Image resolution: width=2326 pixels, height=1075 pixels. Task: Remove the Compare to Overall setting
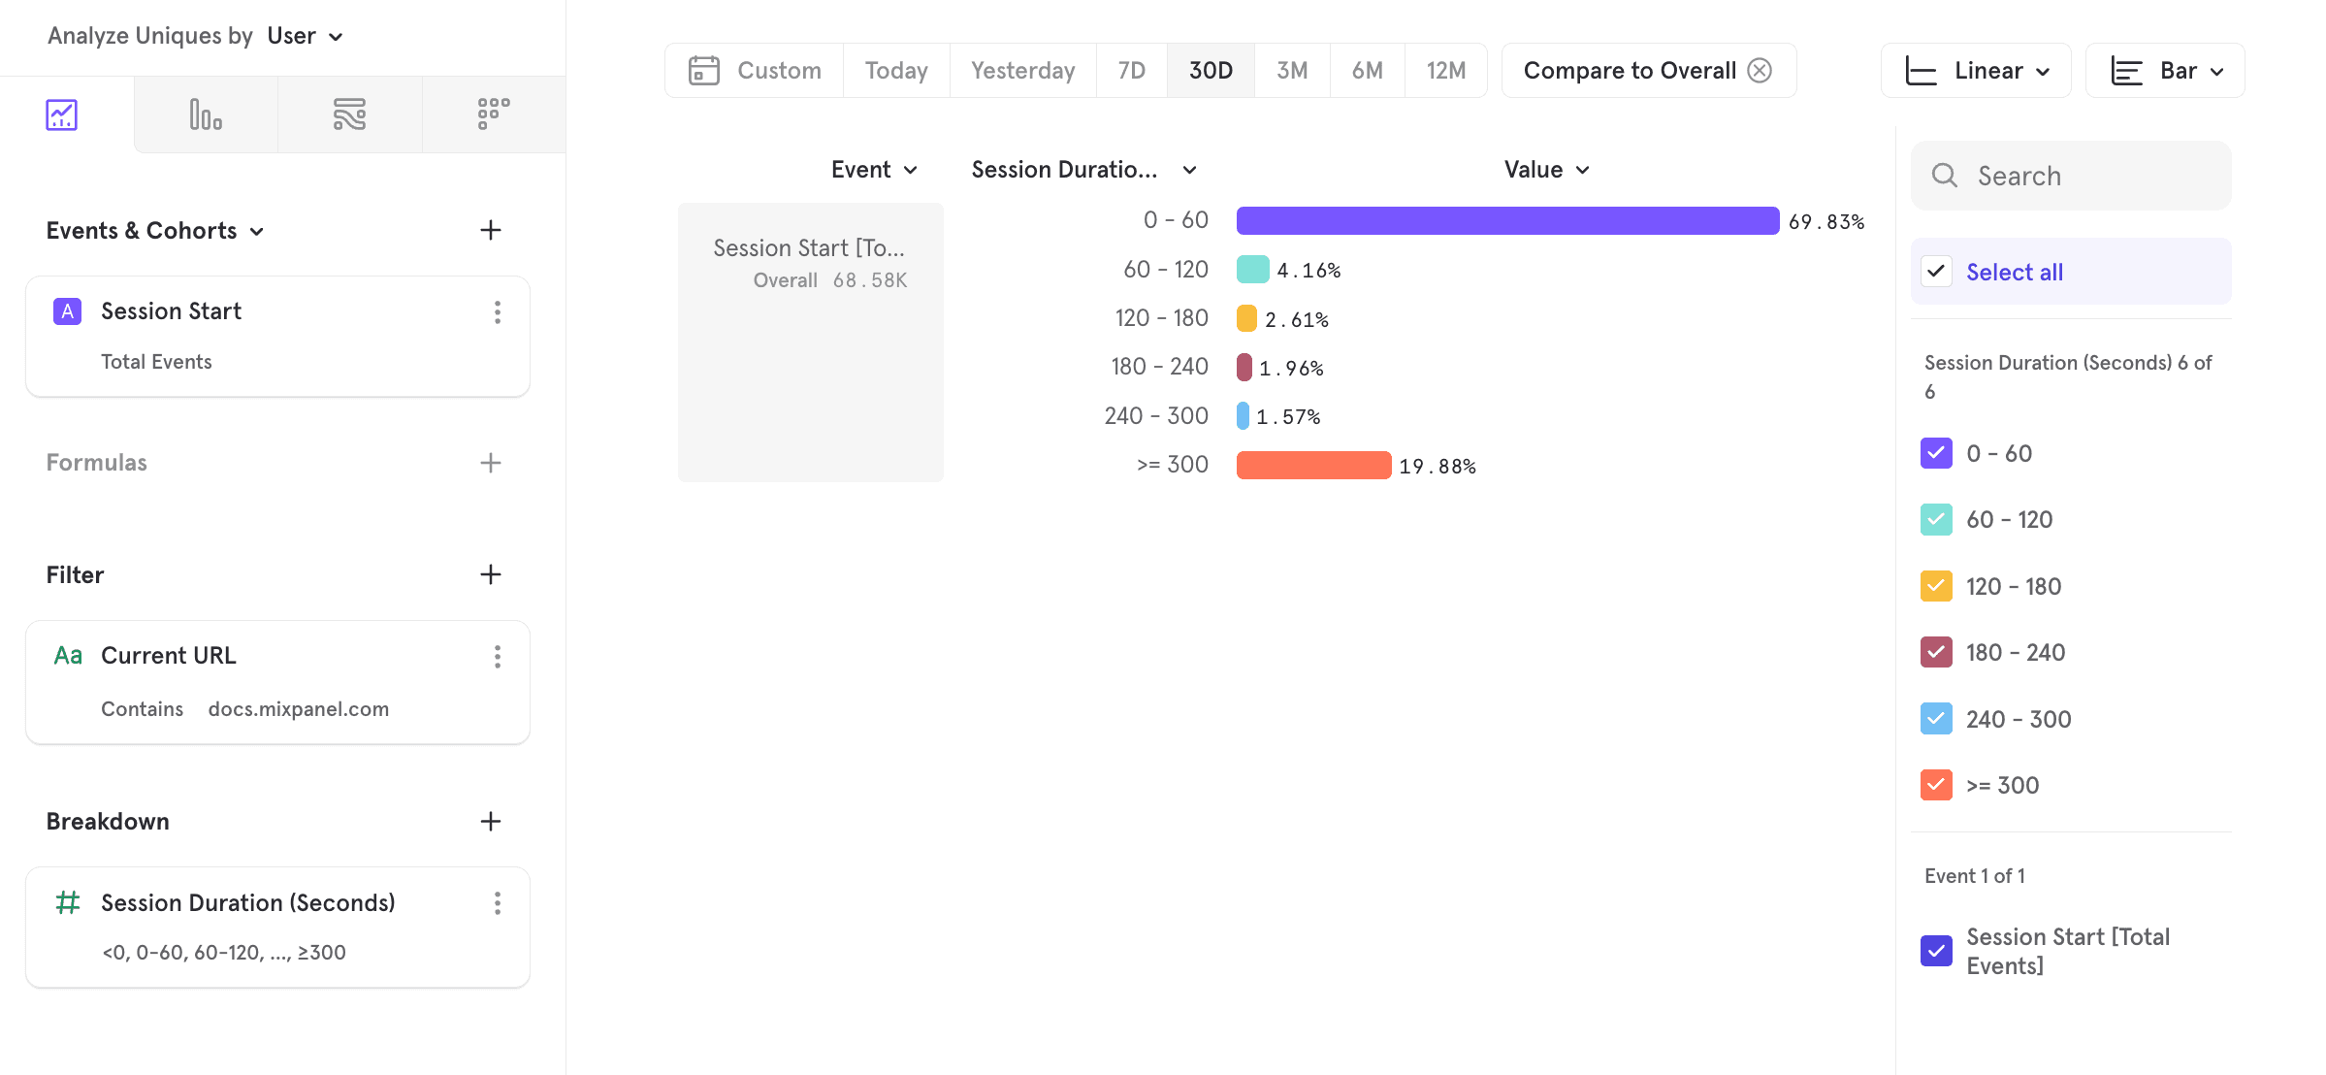(1760, 71)
